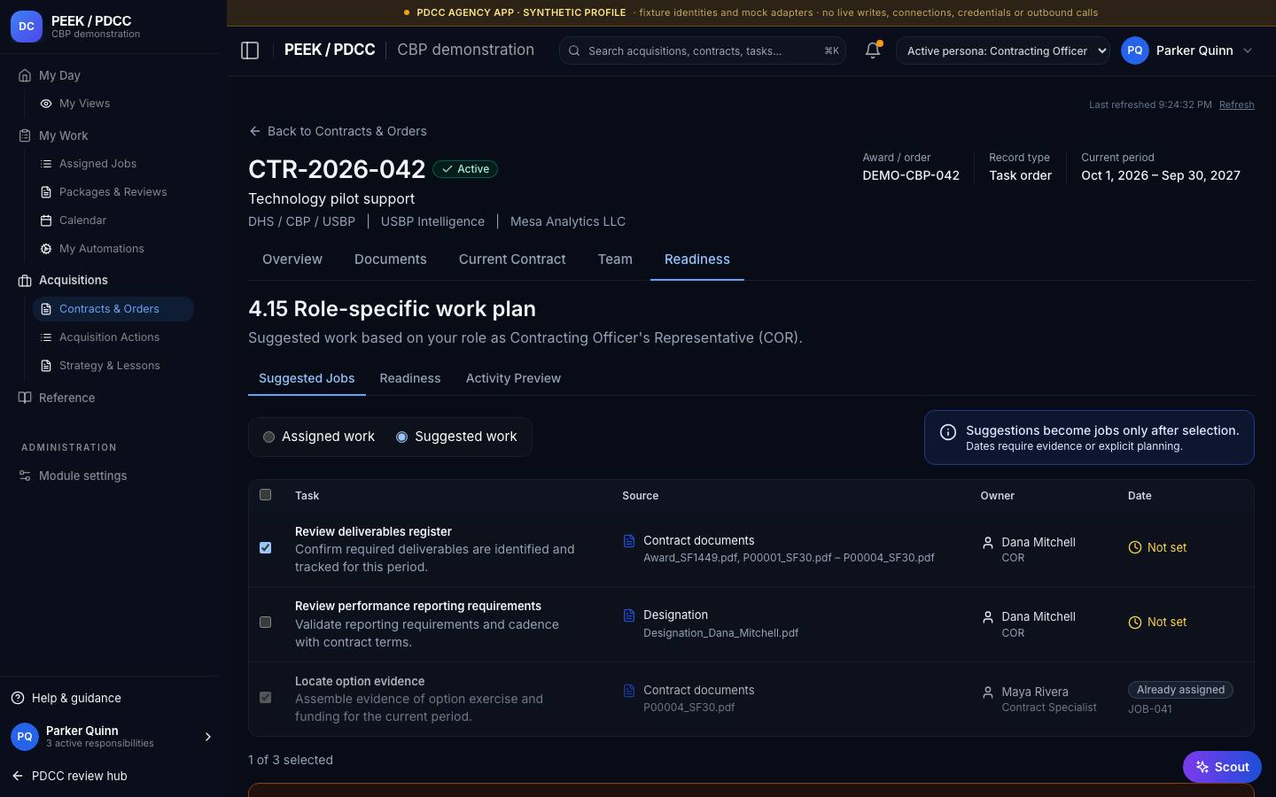This screenshot has width=1276, height=797.
Task: Click the Module settings sliders icon
Action: pos(25,476)
